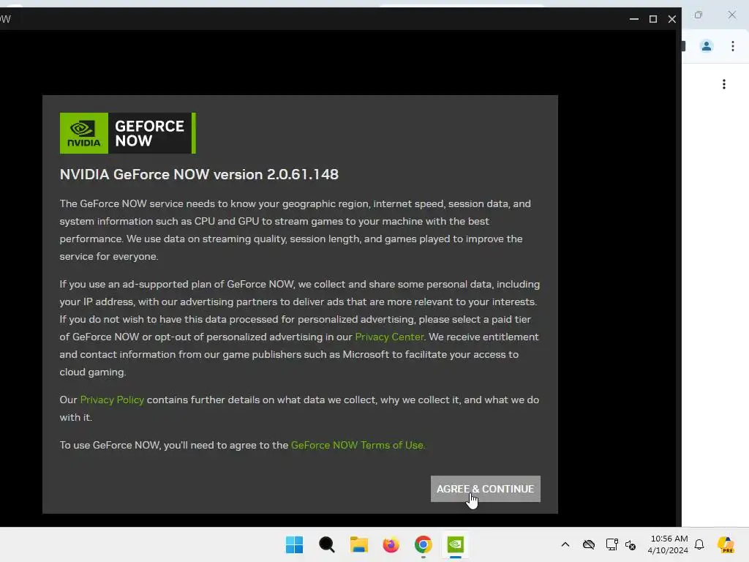Close the GeForce NOW window
Screen dimensions: 749x562
click(x=671, y=19)
